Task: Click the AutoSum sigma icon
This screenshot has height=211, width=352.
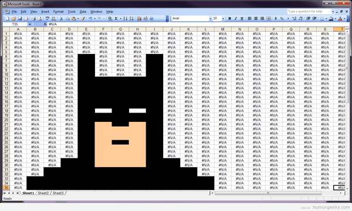Action: (116, 19)
